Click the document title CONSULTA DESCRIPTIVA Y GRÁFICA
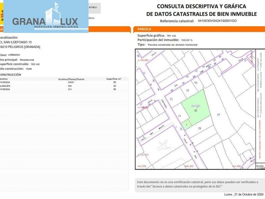This screenshot has height=199, width=265. [x=202, y=6]
